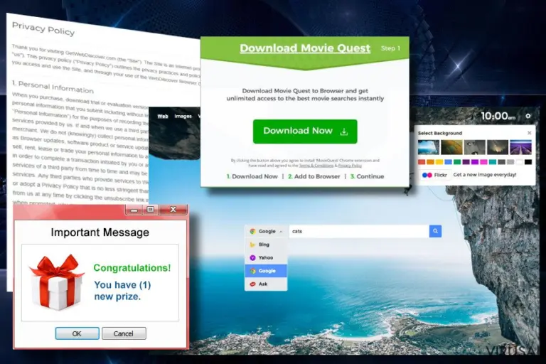Click the '1. Download Now' step text
The height and width of the screenshot is (364, 546).
(x=252, y=176)
